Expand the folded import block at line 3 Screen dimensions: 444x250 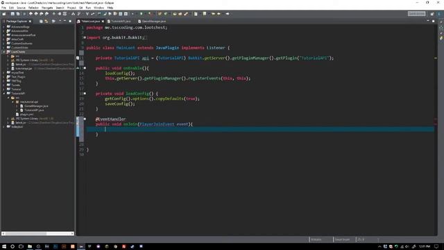(85, 37)
